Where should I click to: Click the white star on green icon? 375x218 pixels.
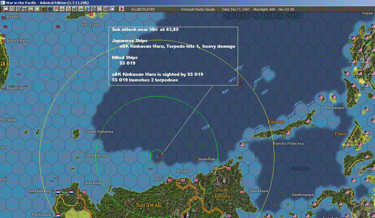coord(37,9)
